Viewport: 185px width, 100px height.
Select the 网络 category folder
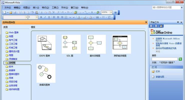click(x=10, y=78)
